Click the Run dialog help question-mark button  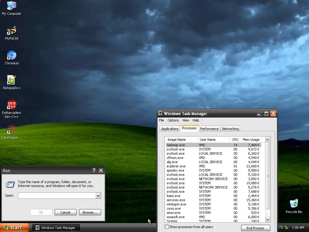coord(94,170)
